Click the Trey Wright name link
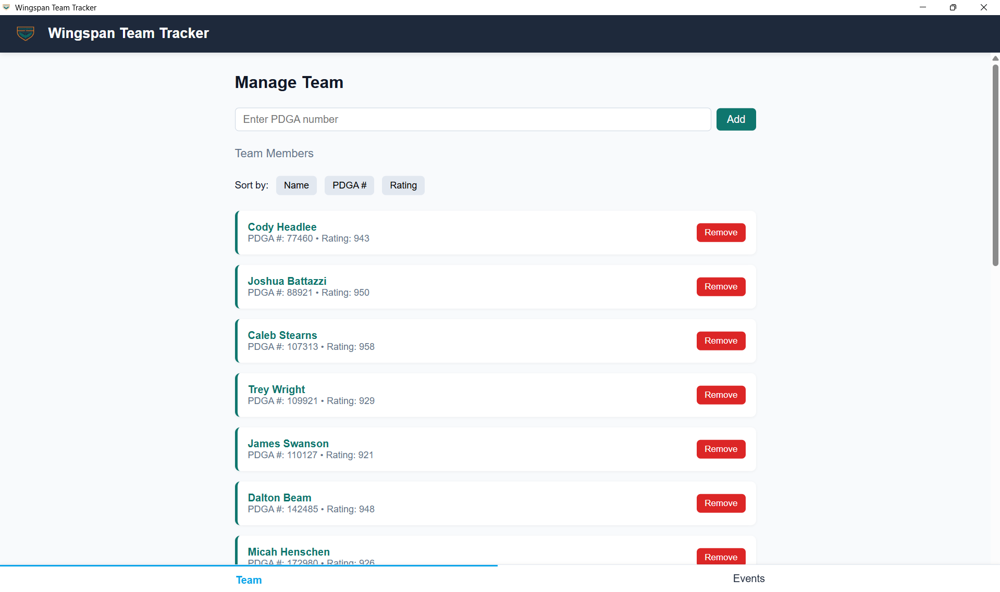The image size is (1000, 592). pyautogui.click(x=276, y=389)
